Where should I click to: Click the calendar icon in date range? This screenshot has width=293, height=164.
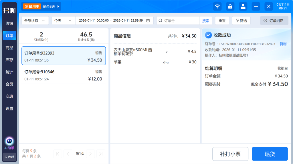click(x=148, y=20)
